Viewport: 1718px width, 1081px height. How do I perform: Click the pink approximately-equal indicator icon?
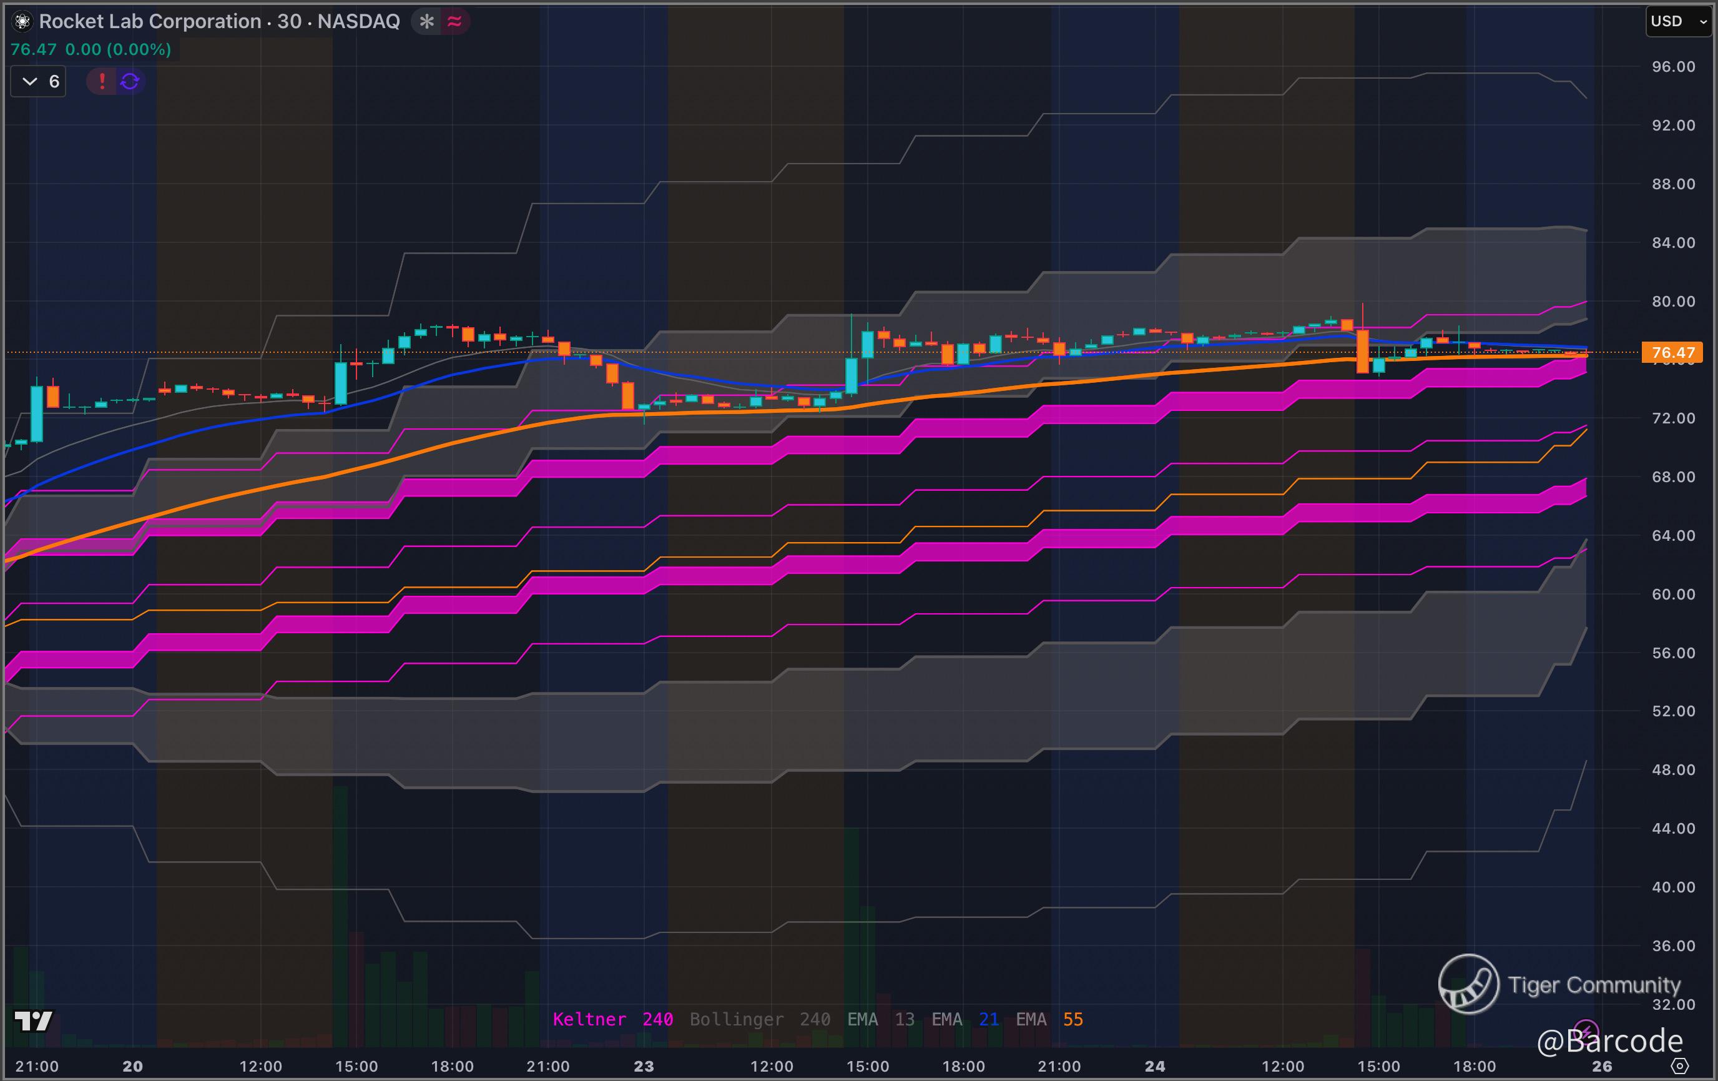point(455,21)
